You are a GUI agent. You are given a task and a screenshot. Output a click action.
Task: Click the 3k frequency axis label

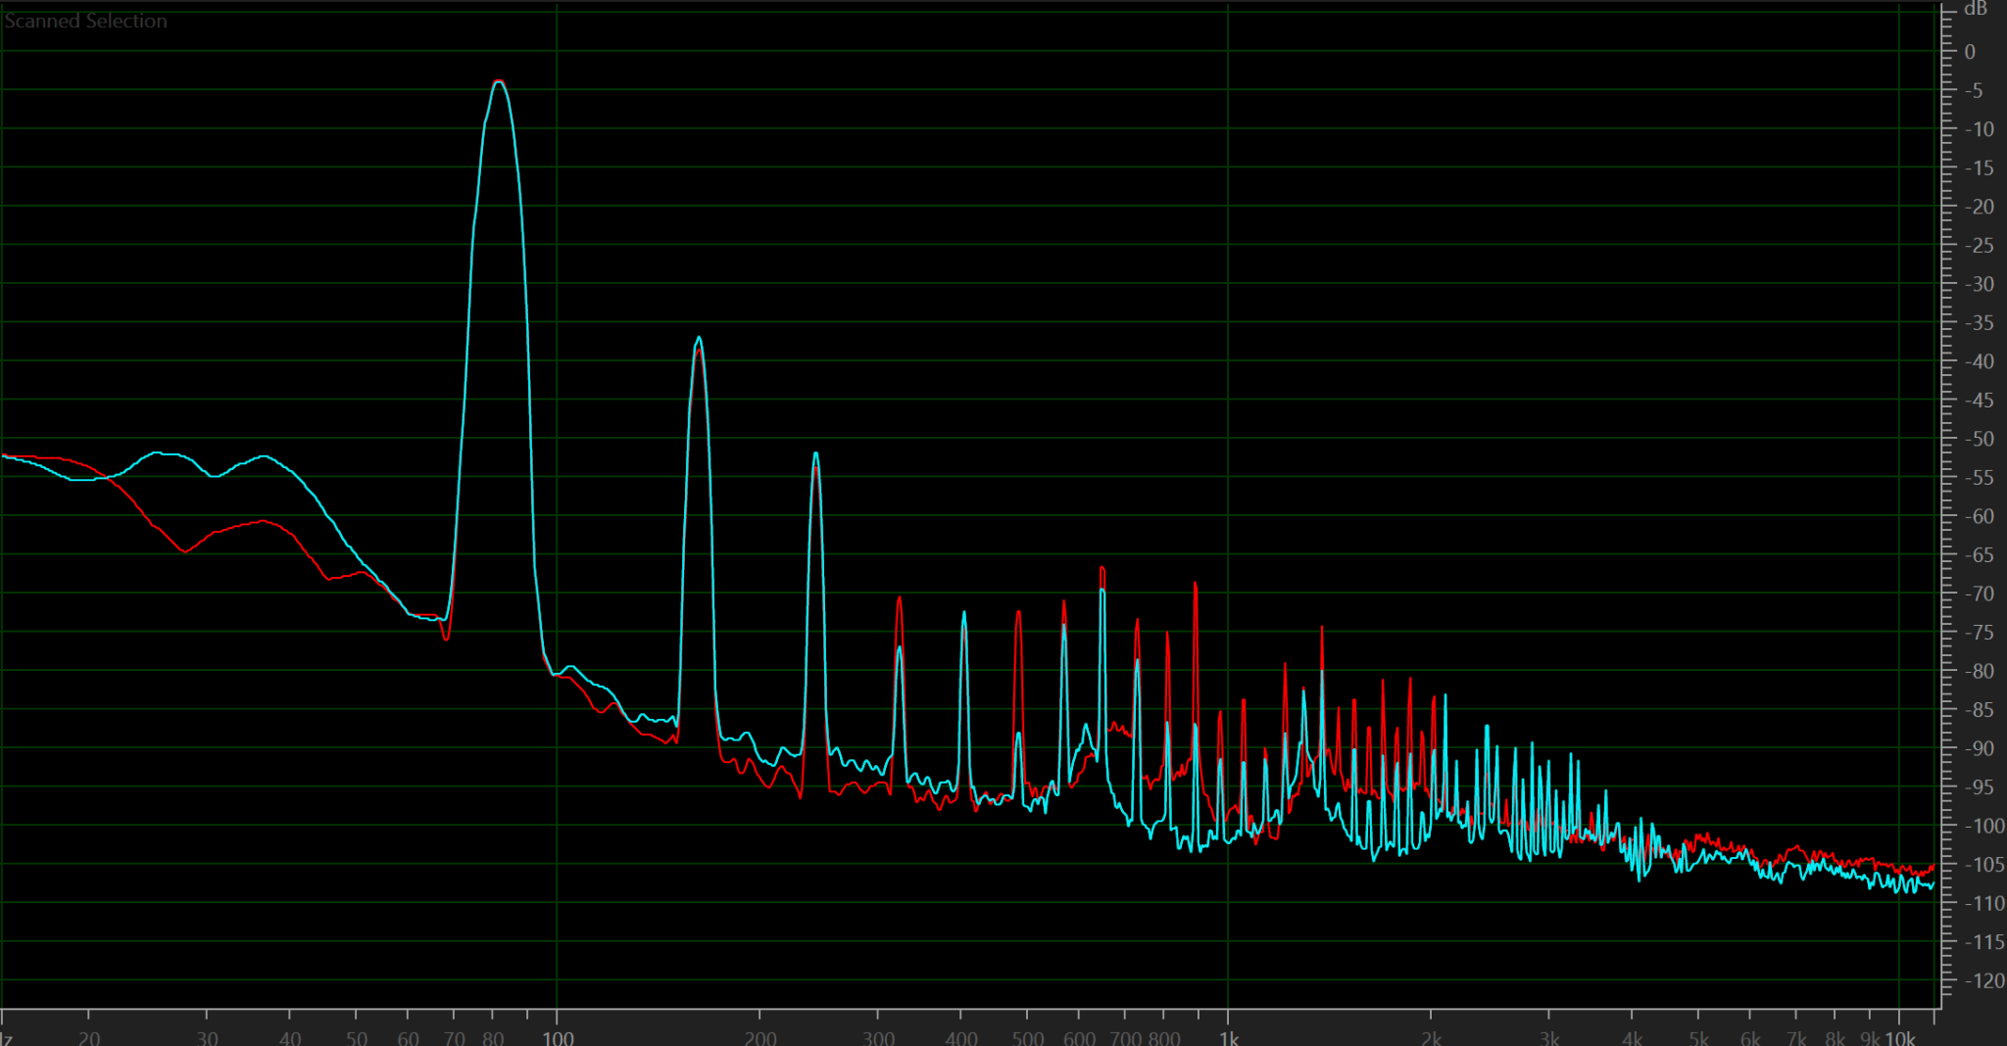(x=1549, y=1038)
